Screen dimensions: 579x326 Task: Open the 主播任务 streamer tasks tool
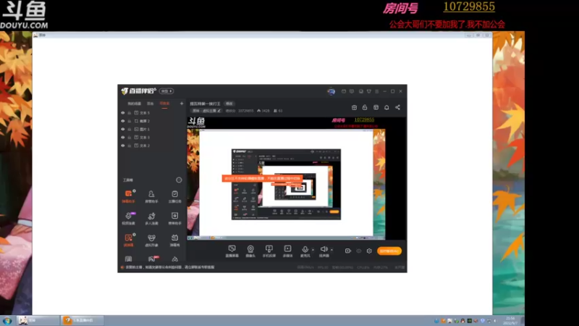click(x=174, y=196)
